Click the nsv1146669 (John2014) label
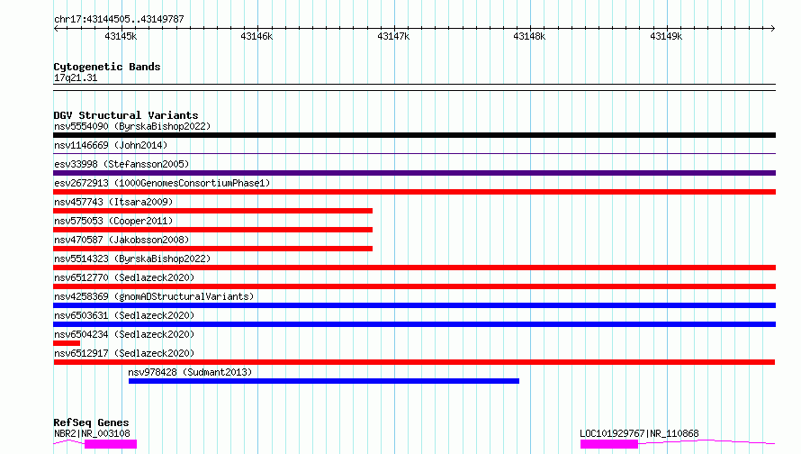Viewport: 801px width, 454px height. (x=111, y=145)
